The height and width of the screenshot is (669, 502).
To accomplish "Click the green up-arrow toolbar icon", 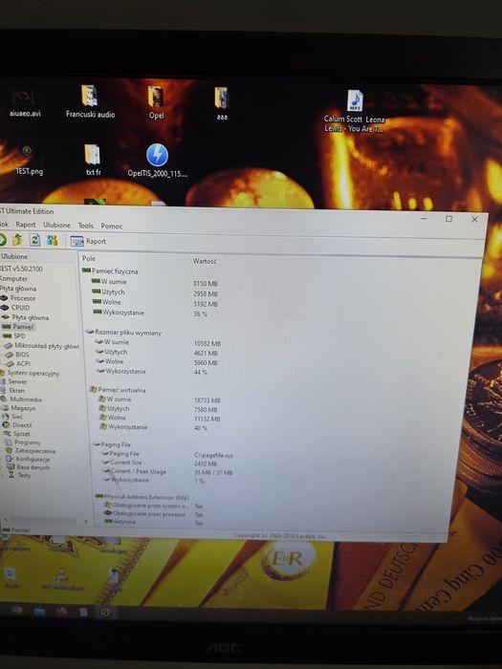I will [x=17, y=239].
